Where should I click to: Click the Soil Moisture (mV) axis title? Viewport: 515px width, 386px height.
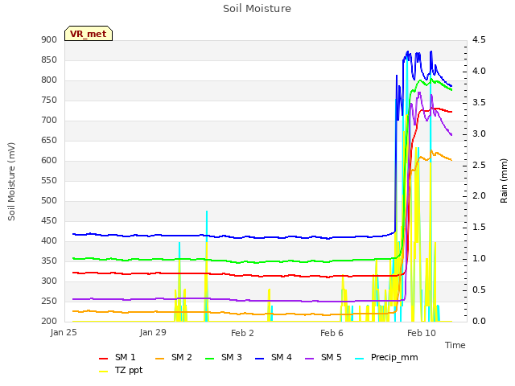coord(11,182)
